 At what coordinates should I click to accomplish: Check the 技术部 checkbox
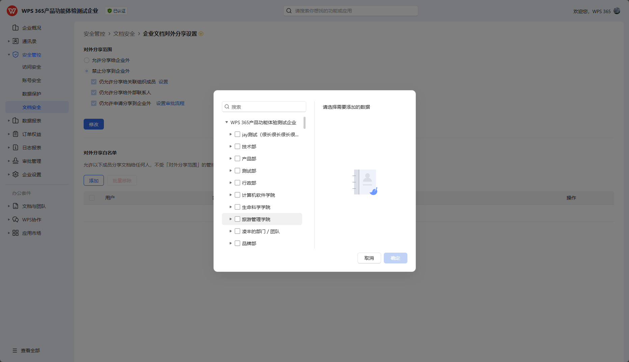point(237,146)
